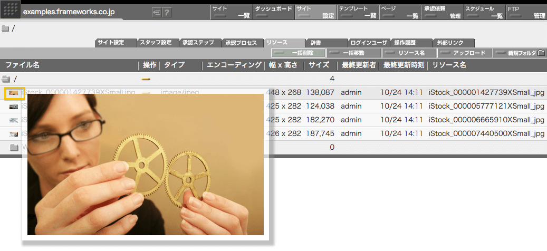Open the ダッシュボード navigation button
547x251 pixels.
tap(273, 12)
